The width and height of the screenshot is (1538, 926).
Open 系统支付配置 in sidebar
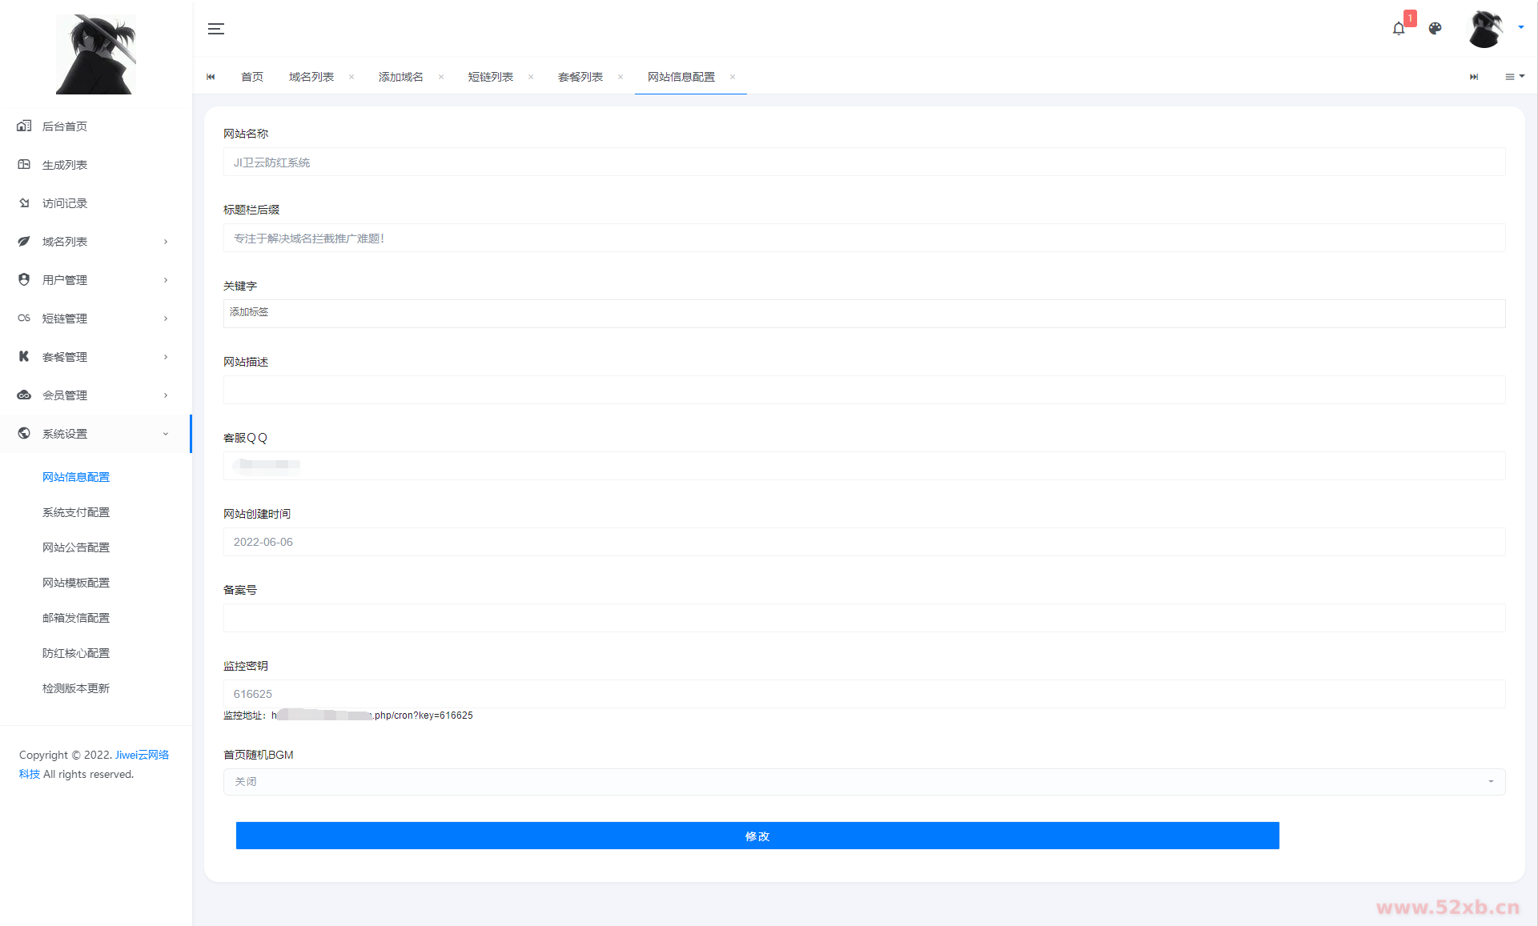pyautogui.click(x=76, y=512)
